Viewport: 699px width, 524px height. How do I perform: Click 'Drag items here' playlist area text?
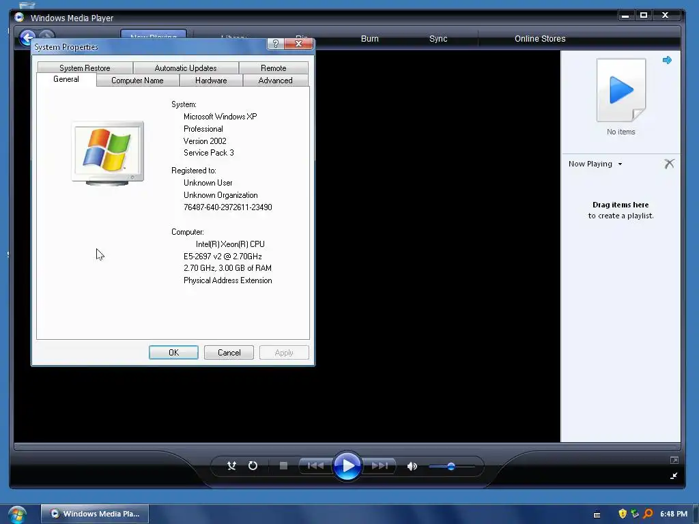[620, 205]
